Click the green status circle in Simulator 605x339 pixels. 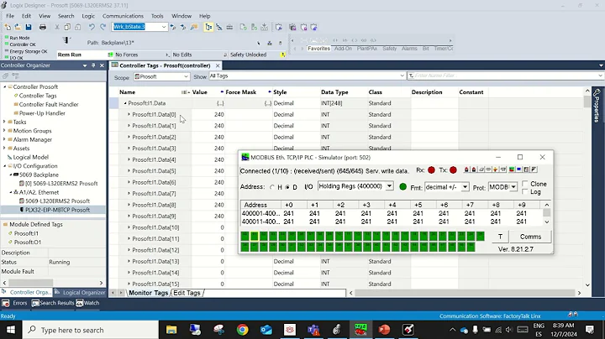coord(402,187)
